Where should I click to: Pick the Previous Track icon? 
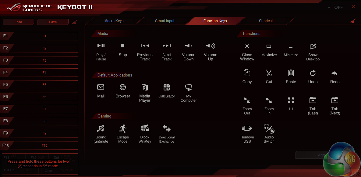coord(145,46)
